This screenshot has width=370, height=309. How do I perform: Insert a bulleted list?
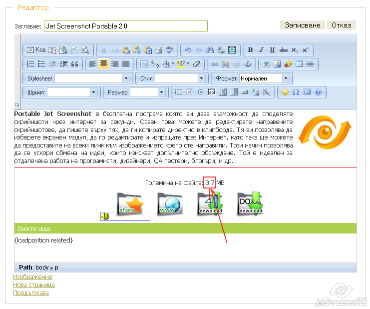coord(41,64)
